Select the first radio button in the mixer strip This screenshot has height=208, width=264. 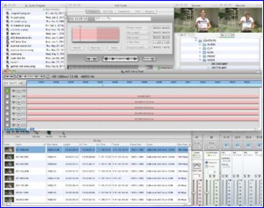207,163
